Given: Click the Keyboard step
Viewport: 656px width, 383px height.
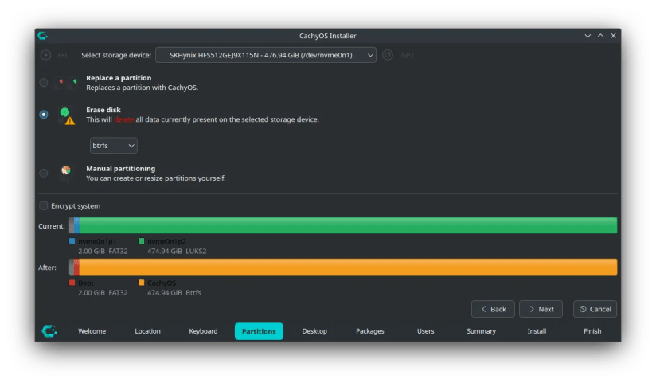Looking at the screenshot, I should tap(203, 331).
